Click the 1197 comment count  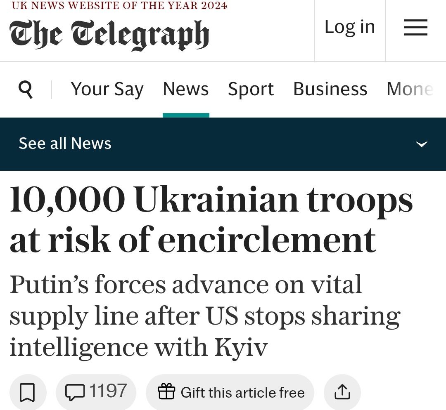pos(108,391)
